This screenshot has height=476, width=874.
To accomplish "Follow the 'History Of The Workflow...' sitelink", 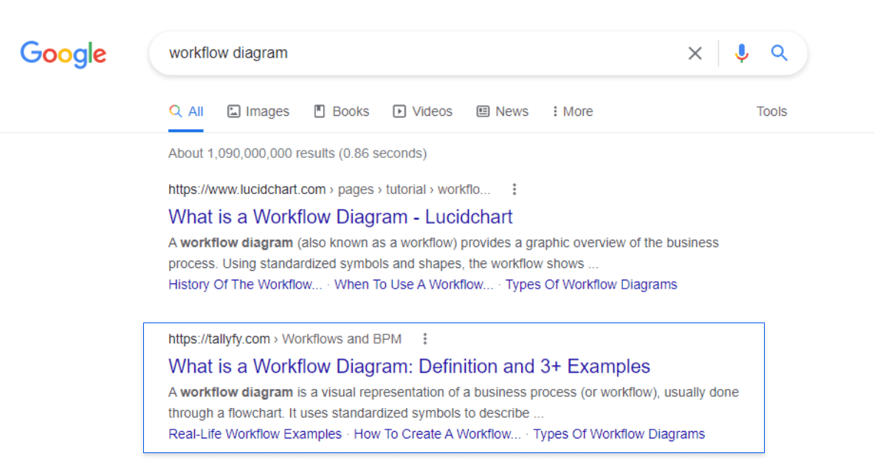I will click(x=245, y=285).
